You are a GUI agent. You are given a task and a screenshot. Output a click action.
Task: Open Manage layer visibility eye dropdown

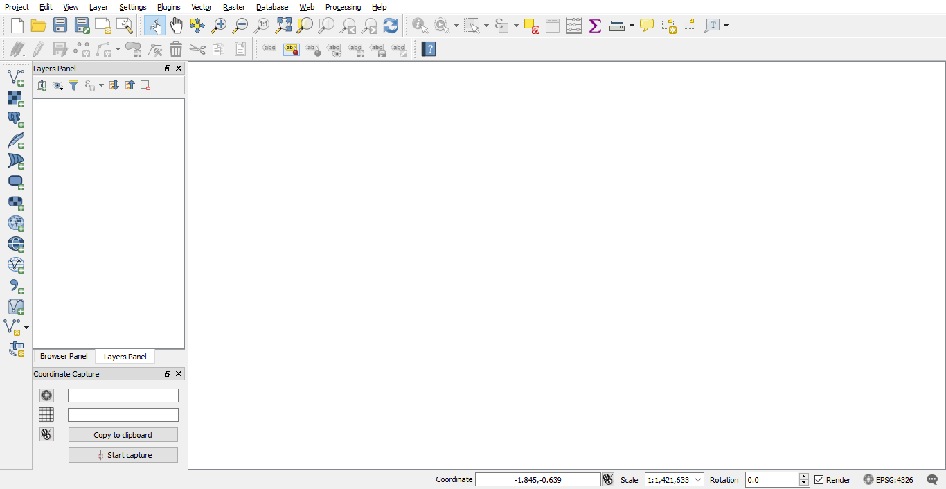pyautogui.click(x=58, y=85)
